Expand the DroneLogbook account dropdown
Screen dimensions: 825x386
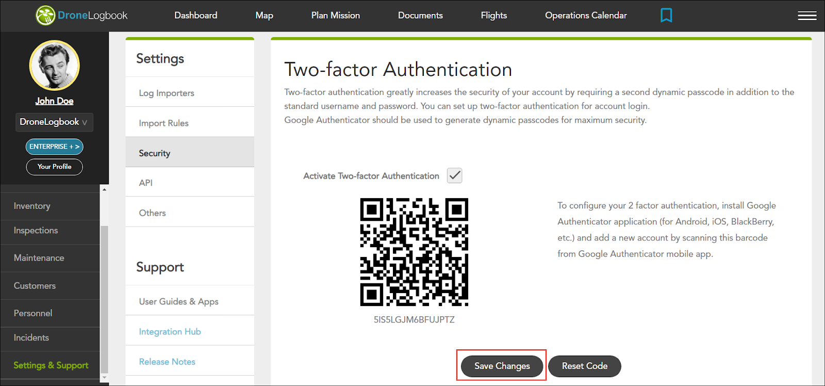54,122
